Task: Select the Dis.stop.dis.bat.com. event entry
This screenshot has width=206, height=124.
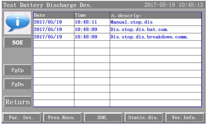Action: click(x=139, y=29)
